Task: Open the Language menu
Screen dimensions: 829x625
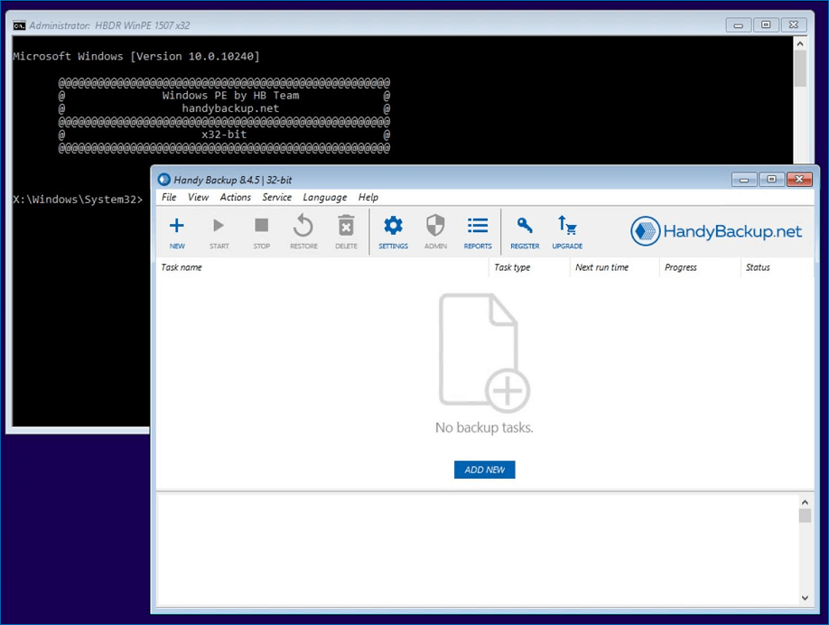Action: (x=324, y=197)
